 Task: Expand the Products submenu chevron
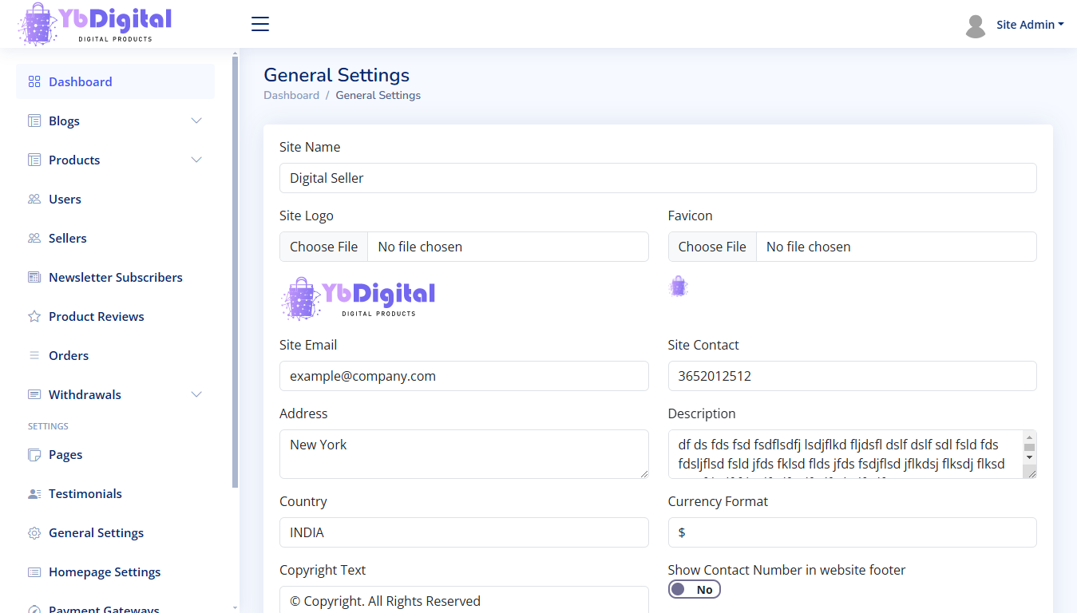click(x=196, y=160)
